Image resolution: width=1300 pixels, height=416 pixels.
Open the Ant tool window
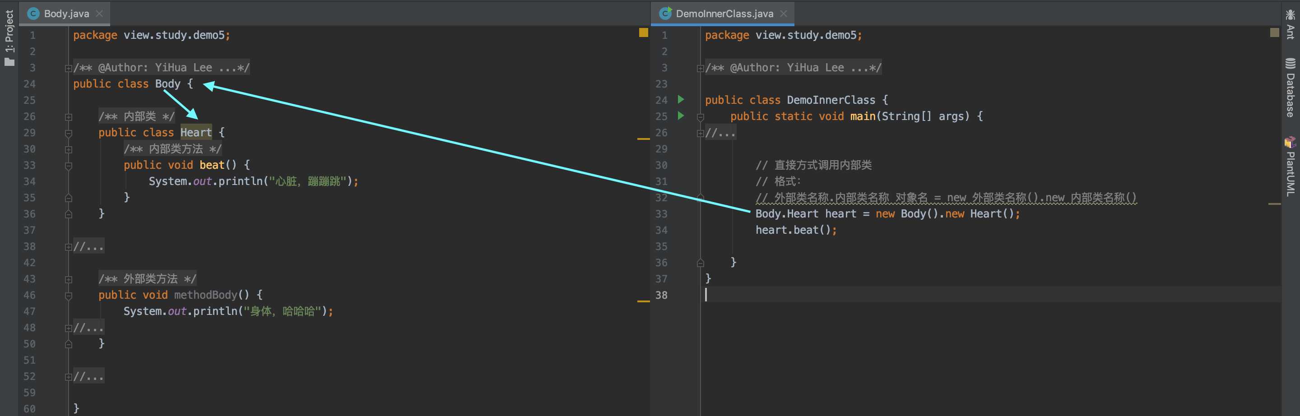[x=1291, y=24]
